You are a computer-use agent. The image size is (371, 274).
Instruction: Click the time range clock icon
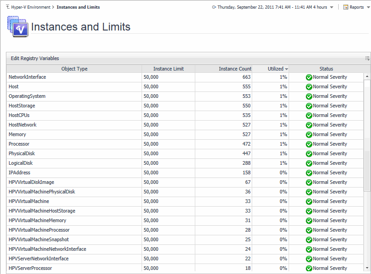tap(214, 7)
